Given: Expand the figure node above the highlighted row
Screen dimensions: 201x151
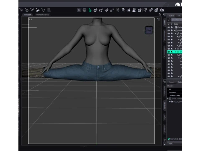Looking at the screenshot, I should tap(176, 49).
